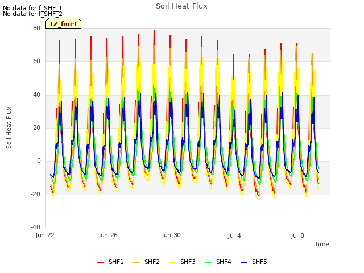The width and height of the screenshot is (364, 273).
Task: Click the TZ_fmet annotation label
Action: 63,24
